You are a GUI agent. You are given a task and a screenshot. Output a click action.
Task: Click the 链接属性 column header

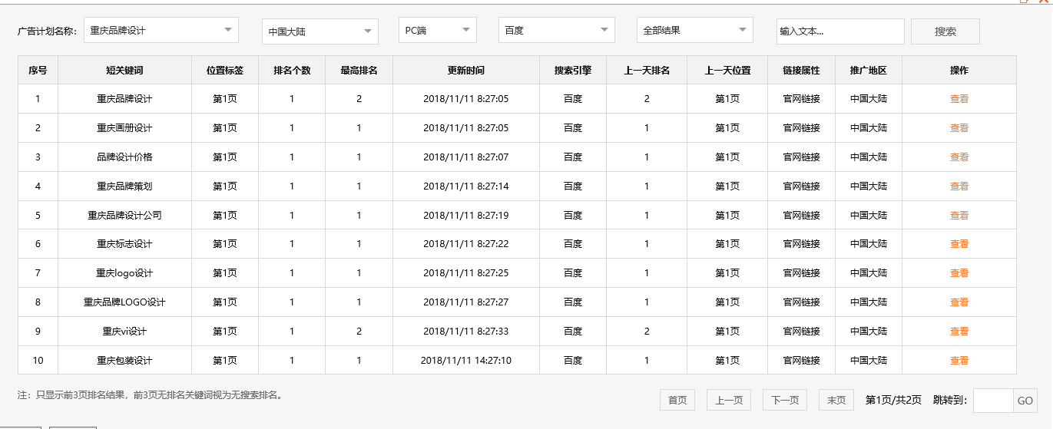801,71
